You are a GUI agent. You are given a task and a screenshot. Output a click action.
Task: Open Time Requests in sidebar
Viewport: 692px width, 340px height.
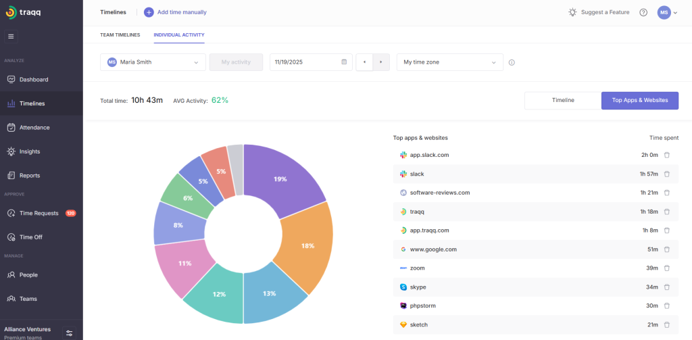pyautogui.click(x=39, y=213)
